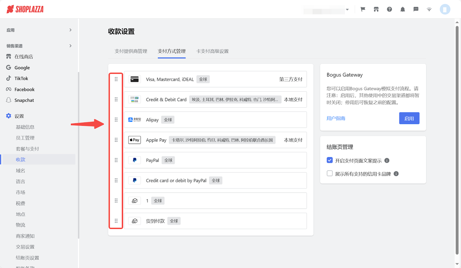Open the 用户指南 link
The image size is (461, 268).
pos(336,118)
